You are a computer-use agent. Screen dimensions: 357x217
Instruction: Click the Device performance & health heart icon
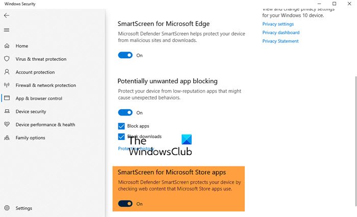click(x=7, y=125)
